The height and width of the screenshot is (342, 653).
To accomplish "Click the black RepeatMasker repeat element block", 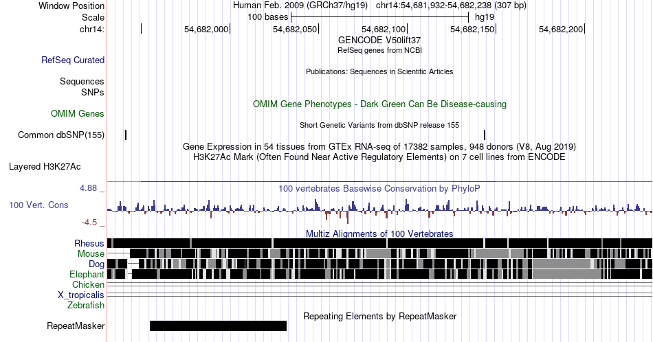I will [218, 326].
